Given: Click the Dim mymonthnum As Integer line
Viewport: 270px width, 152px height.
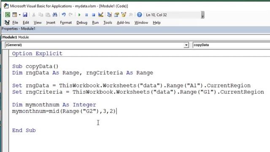Looking at the screenshot, I should 54,105.
